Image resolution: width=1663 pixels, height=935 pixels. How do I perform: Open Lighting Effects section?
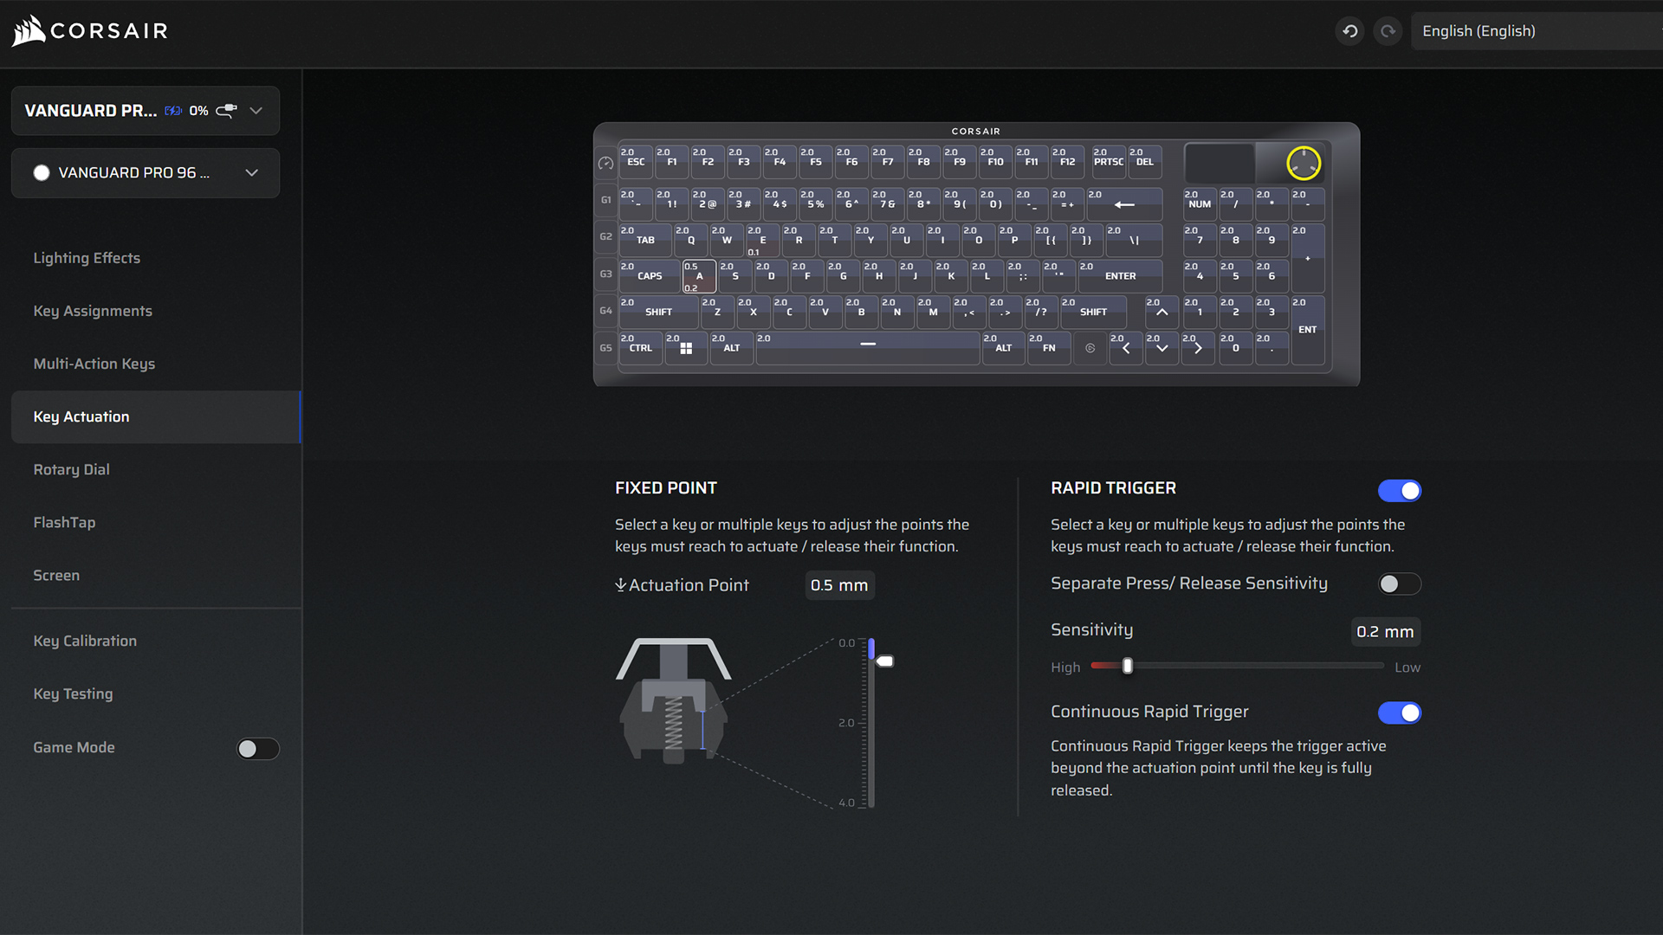point(87,258)
